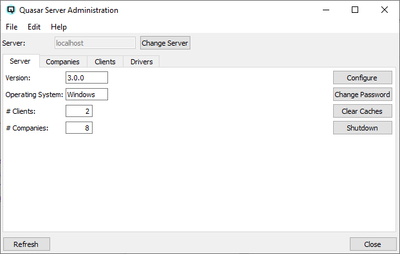Click the "# Companies:" label
This screenshot has width=400, height=254.
27,128
